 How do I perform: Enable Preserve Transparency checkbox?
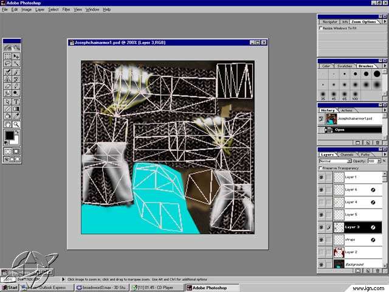[x=322, y=168]
